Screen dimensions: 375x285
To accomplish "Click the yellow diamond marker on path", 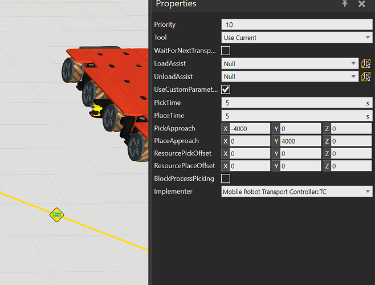I will [56, 215].
